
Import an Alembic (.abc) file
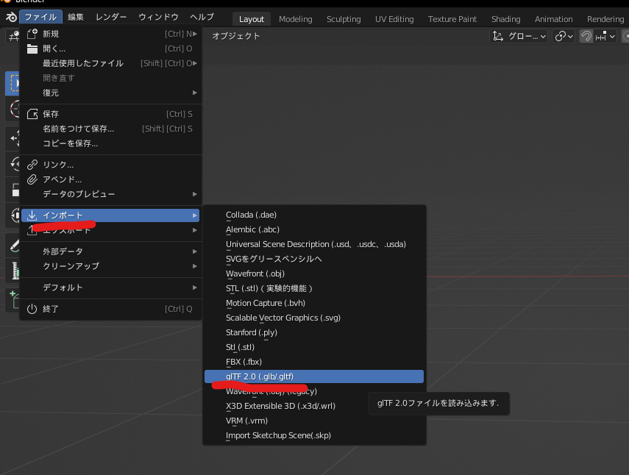[x=314, y=229]
